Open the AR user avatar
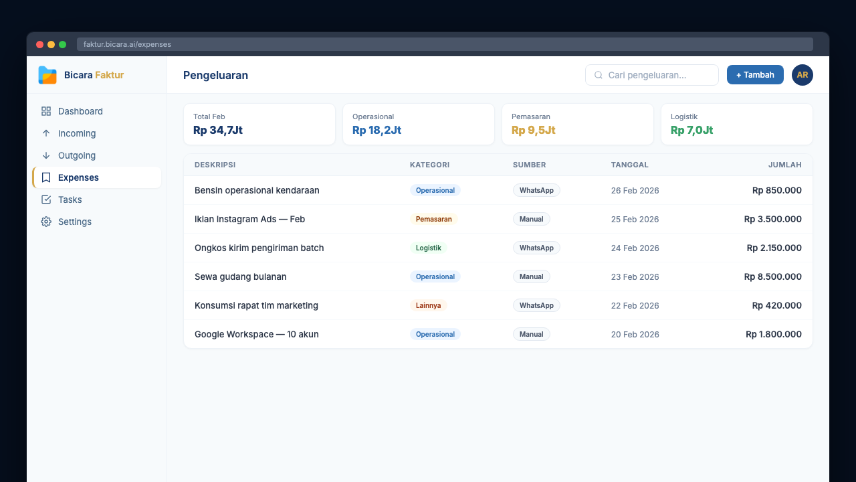 [x=802, y=75]
